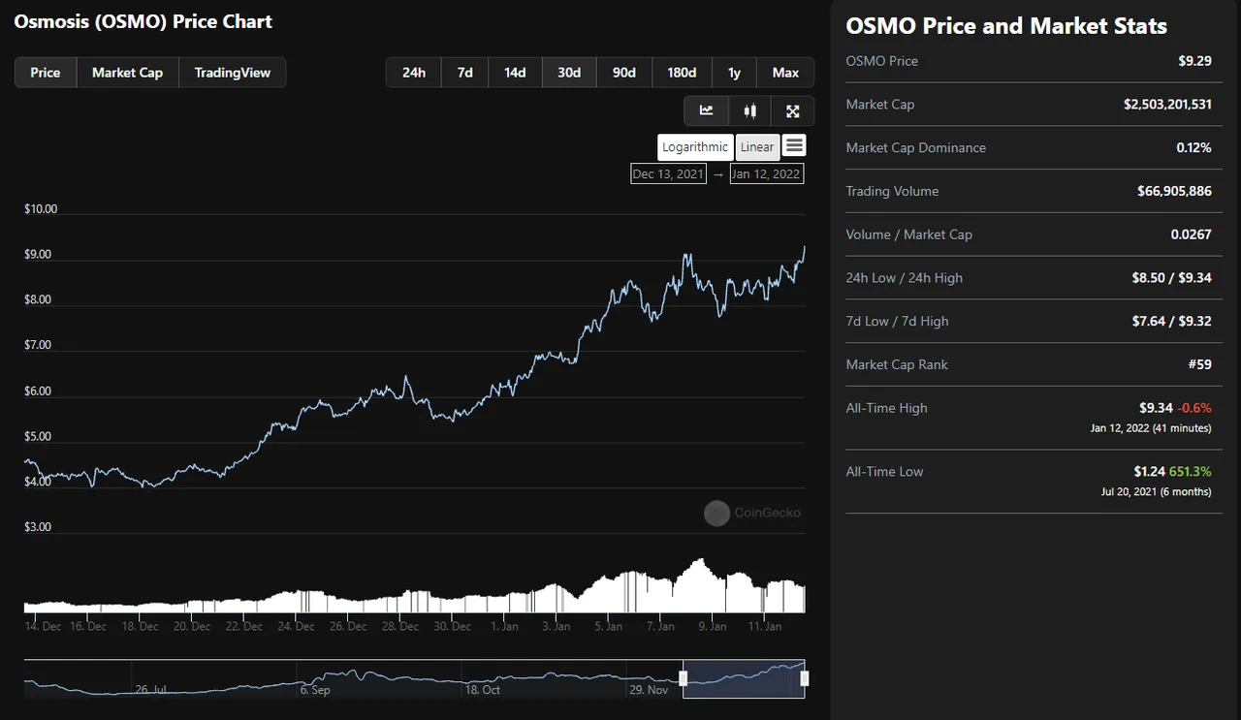1241x720 pixels.
Task: Click 18. Oct on navigator timeline
Action: [x=483, y=690]
